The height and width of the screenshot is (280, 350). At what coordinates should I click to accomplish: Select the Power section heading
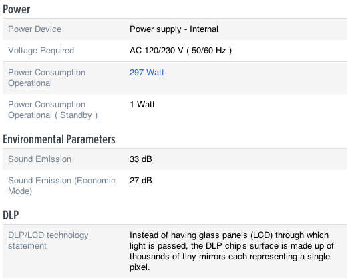[17, 9]
